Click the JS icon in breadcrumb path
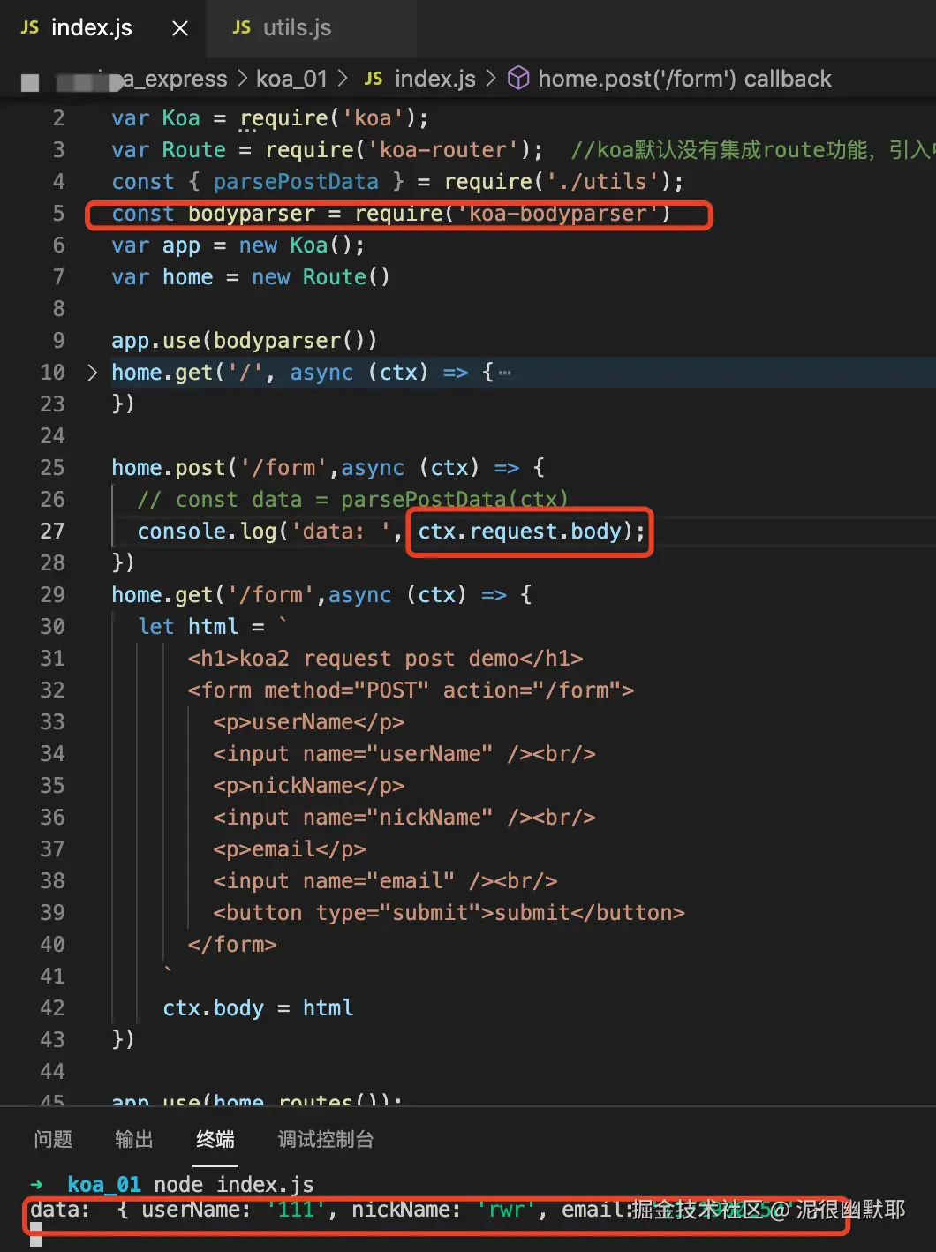936x1252 pixels. (x=374, y=79)
